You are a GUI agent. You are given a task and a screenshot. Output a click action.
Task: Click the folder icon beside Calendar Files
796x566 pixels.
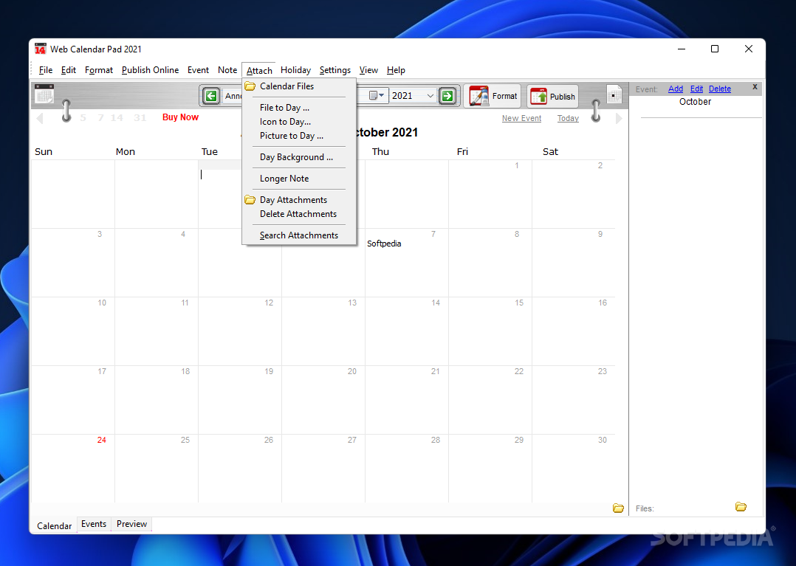pos(250,86)
